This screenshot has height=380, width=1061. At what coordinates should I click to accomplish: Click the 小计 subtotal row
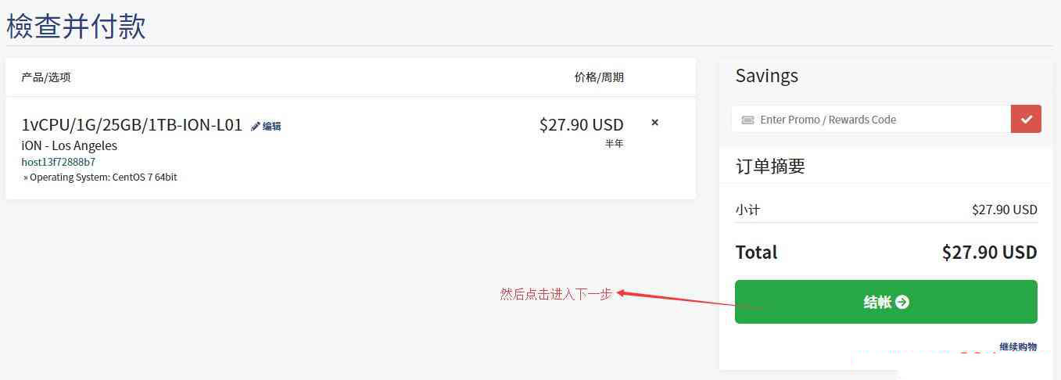(x=886, y=210)
